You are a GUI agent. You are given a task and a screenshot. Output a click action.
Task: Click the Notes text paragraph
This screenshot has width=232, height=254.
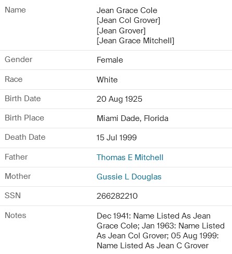tap(161, 231)
